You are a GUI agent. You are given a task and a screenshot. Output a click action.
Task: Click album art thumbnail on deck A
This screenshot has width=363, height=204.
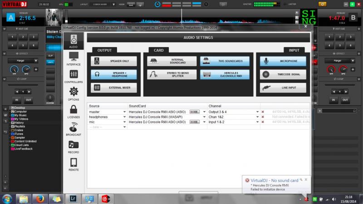click(54, 17)
